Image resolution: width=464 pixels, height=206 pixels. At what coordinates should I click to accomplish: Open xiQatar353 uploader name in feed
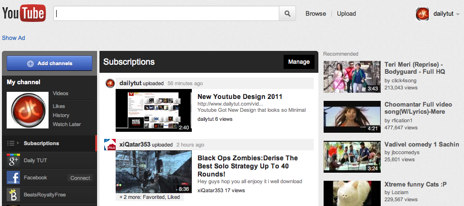coord(135,145)
